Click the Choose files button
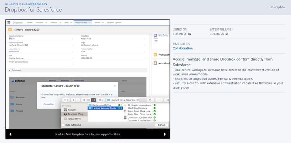 tap(48, 104)
